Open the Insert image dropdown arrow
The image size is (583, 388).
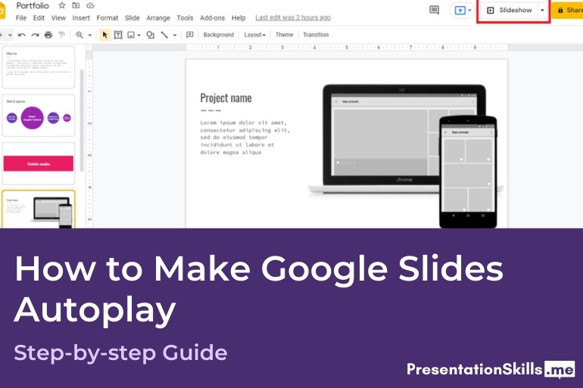pos(139,35)
